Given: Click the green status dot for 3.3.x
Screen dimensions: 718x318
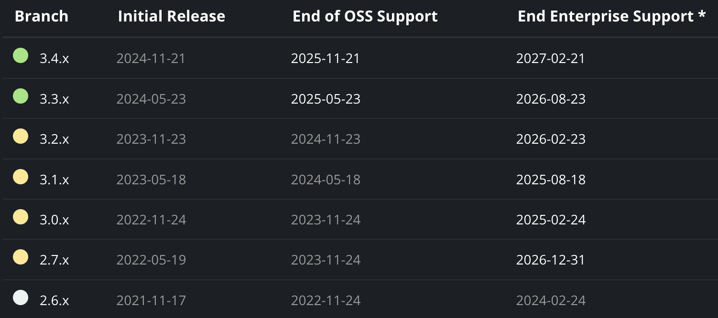Looking at the screenshot, I should (x=21, y=96).
